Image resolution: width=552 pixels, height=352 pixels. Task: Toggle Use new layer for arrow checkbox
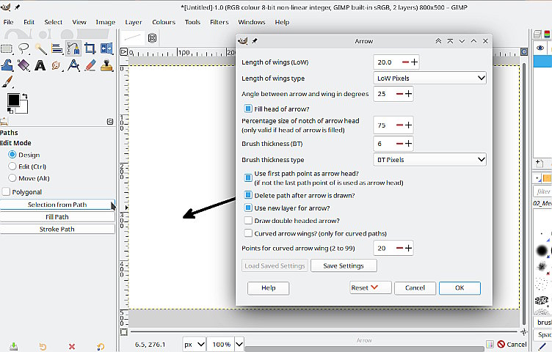248,208
